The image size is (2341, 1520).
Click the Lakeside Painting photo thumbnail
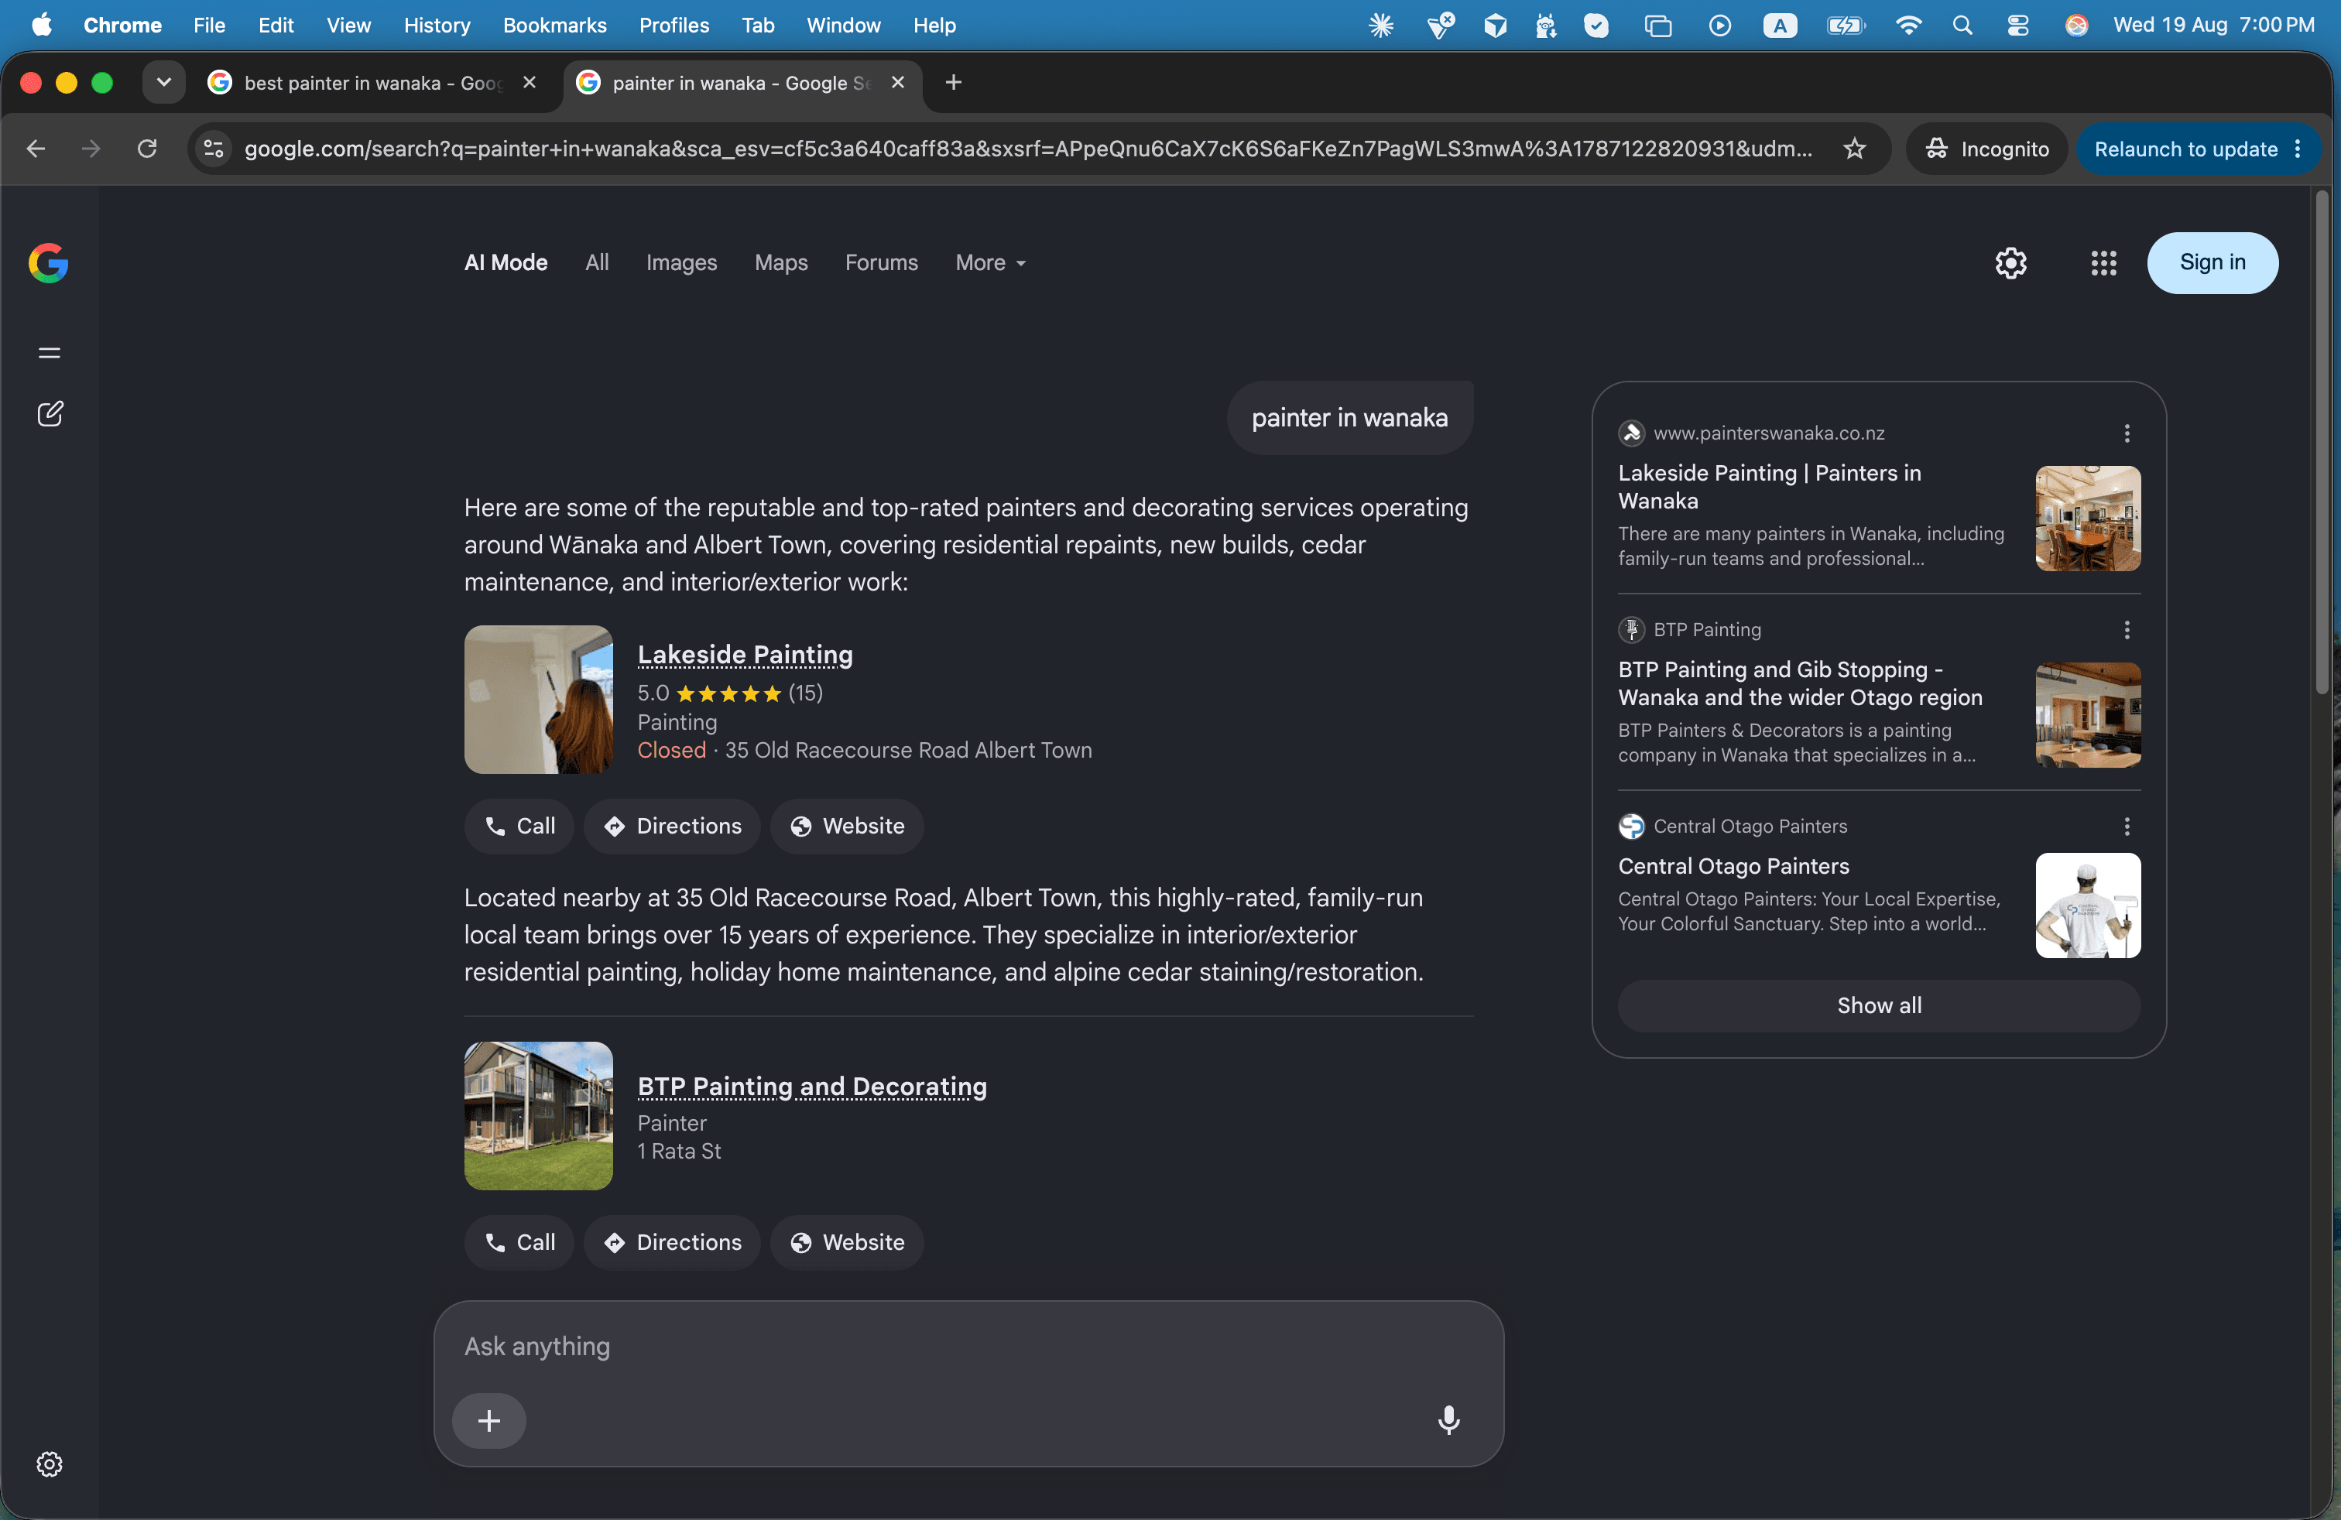pyautogui.click(x=538, y=699)
